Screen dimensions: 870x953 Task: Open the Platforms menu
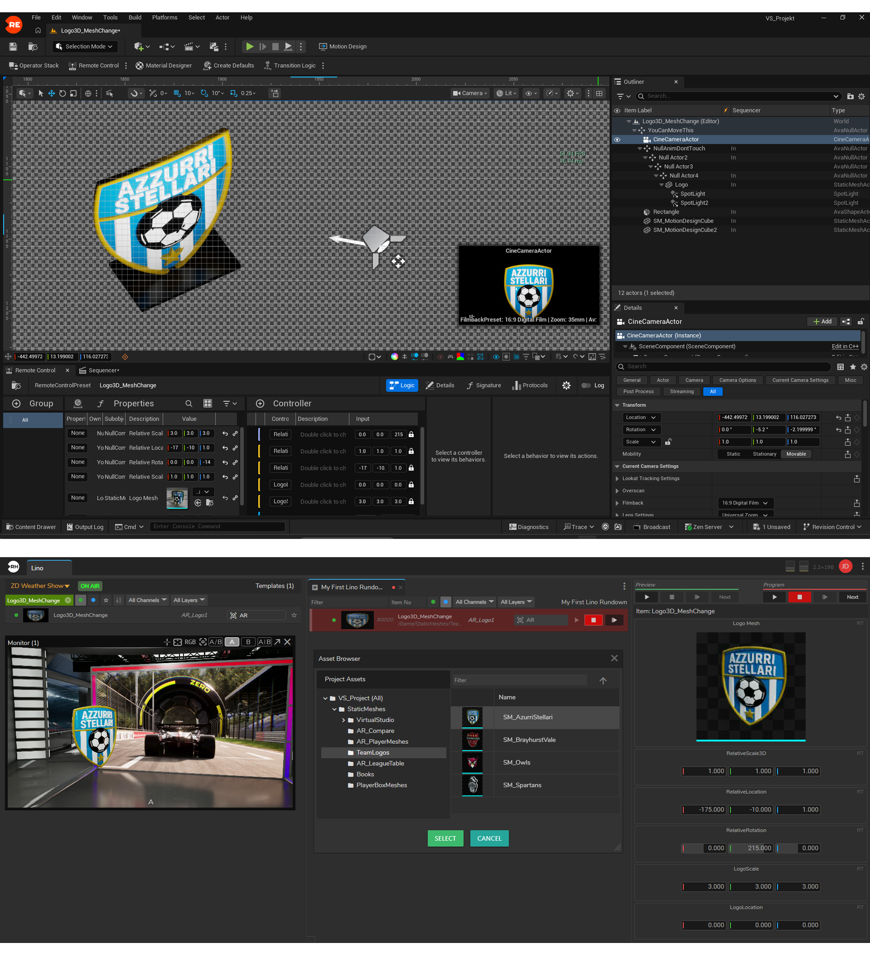[x=164, y=17]
